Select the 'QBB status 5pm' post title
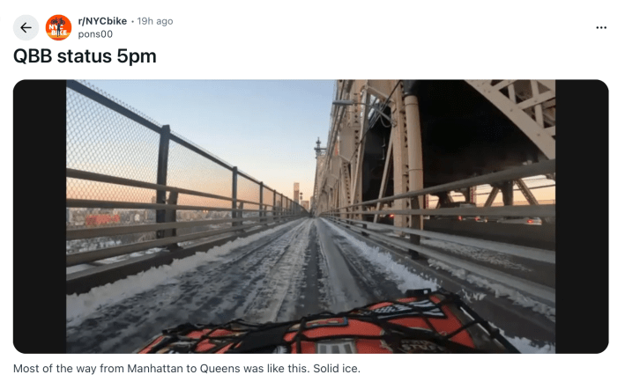The height and width of the screenshot is (389, 625). click(85, 56)
